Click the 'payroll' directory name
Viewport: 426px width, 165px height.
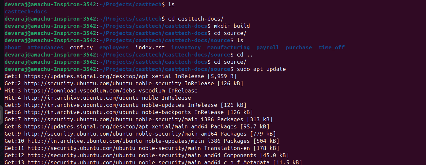pos(268,47)
